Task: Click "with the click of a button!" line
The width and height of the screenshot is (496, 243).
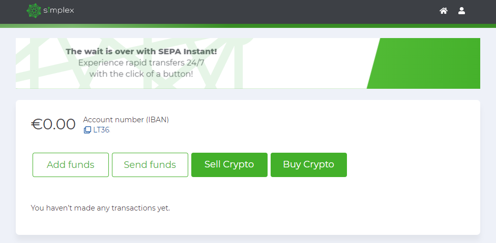Action: (141, 74)
